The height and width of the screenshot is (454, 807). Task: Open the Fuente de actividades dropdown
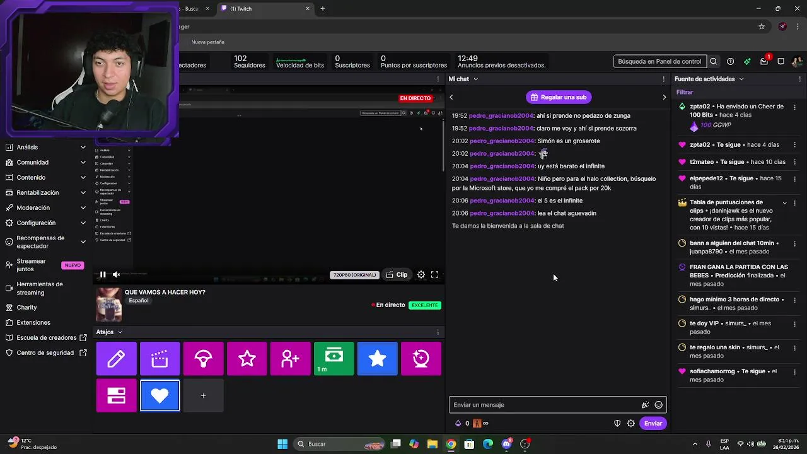(x=741, y=79)
